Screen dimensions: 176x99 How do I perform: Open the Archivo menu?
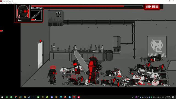2,3
